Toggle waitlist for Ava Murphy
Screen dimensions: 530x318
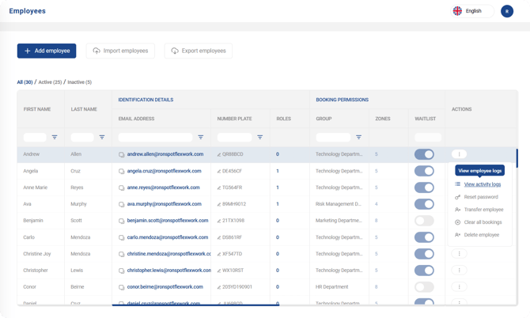click(424, 204)
